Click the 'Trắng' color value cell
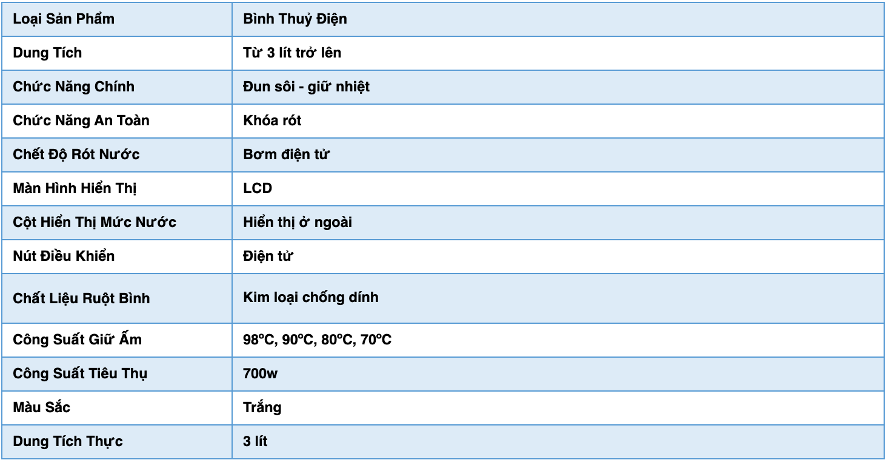The width and height of the screenshot is (886, 460). (558, 407)
